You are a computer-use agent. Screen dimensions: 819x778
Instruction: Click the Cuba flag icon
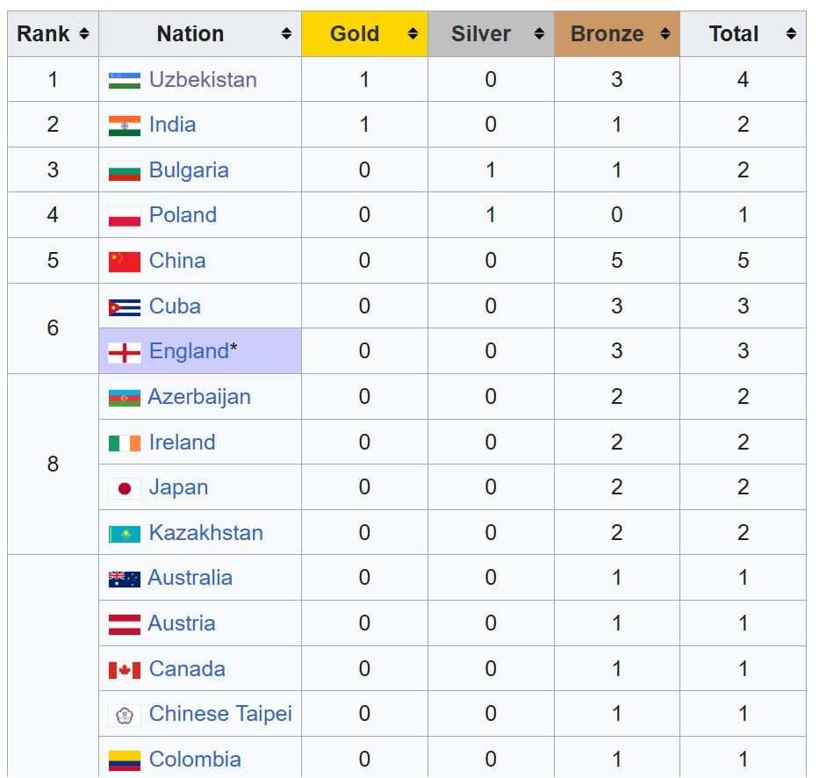125,306
